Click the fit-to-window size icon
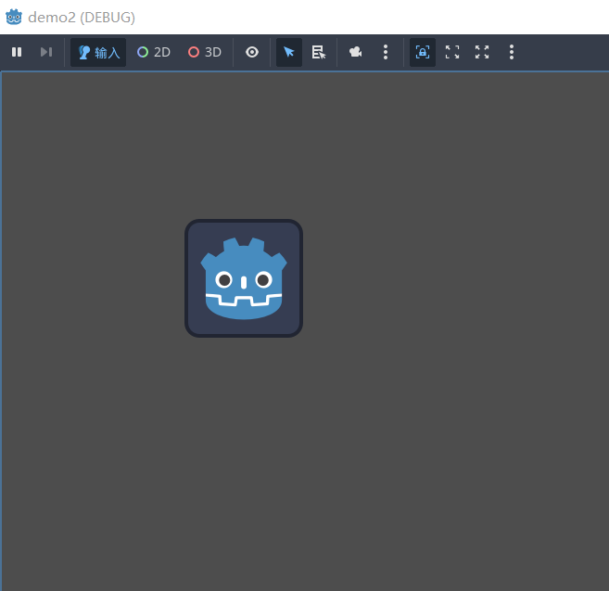 pyautogui.click(x=452, y=52)
